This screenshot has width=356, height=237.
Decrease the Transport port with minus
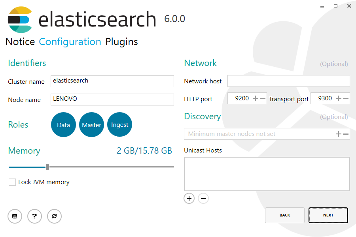[x=346, y=98]
